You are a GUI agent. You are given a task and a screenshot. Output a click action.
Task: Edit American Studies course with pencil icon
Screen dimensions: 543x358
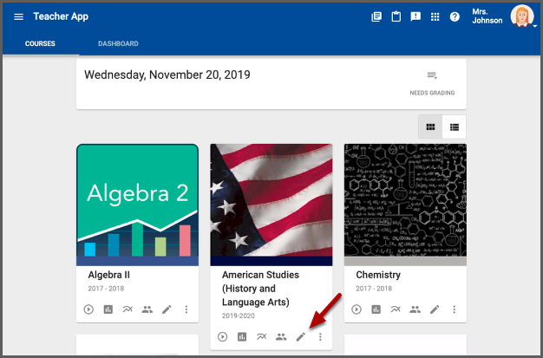[x=300, y=336]
